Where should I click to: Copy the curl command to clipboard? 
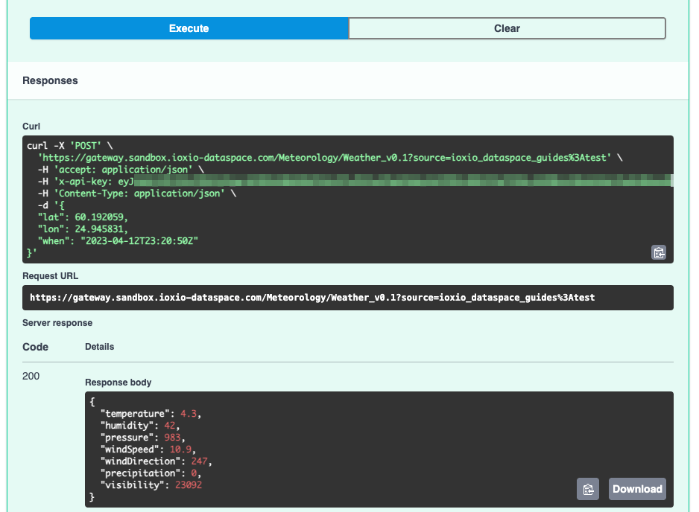659,252
